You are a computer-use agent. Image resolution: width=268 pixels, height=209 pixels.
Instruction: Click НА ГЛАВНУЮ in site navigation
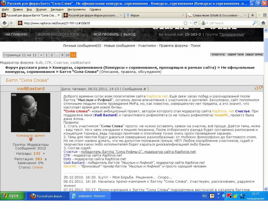pos(16,34)
